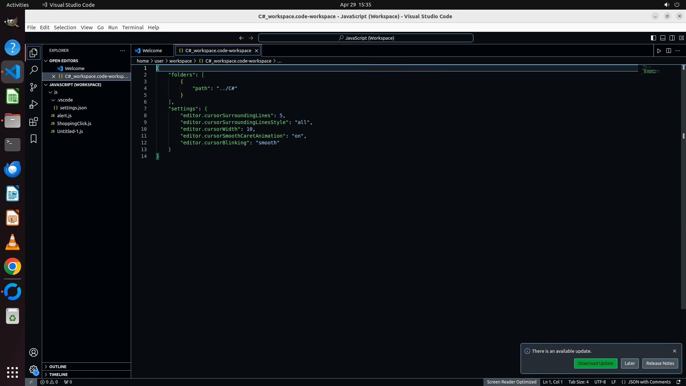Click the Run play icon in editor toolbar

(x=659, y=51)
